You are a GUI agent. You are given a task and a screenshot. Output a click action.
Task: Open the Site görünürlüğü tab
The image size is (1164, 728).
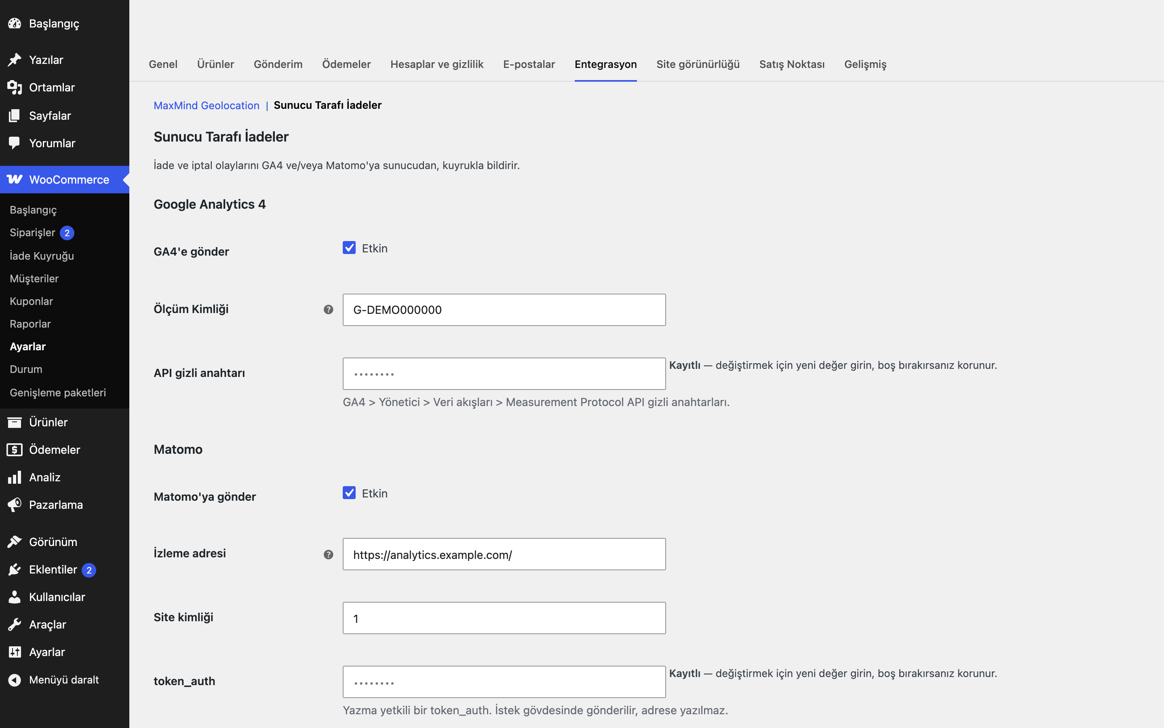coord(698,64)
